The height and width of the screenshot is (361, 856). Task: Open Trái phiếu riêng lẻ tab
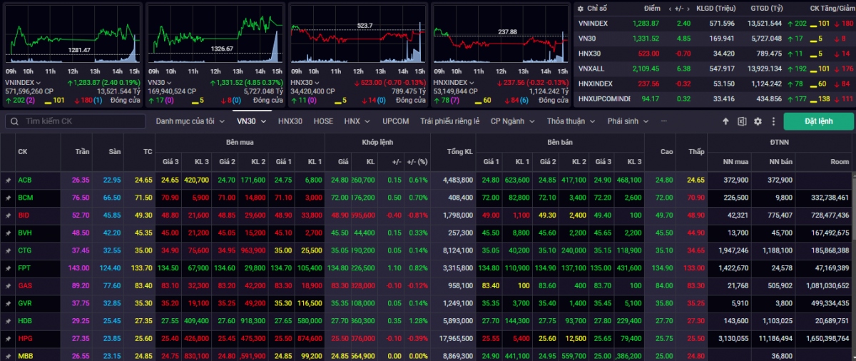click(449, 121)
